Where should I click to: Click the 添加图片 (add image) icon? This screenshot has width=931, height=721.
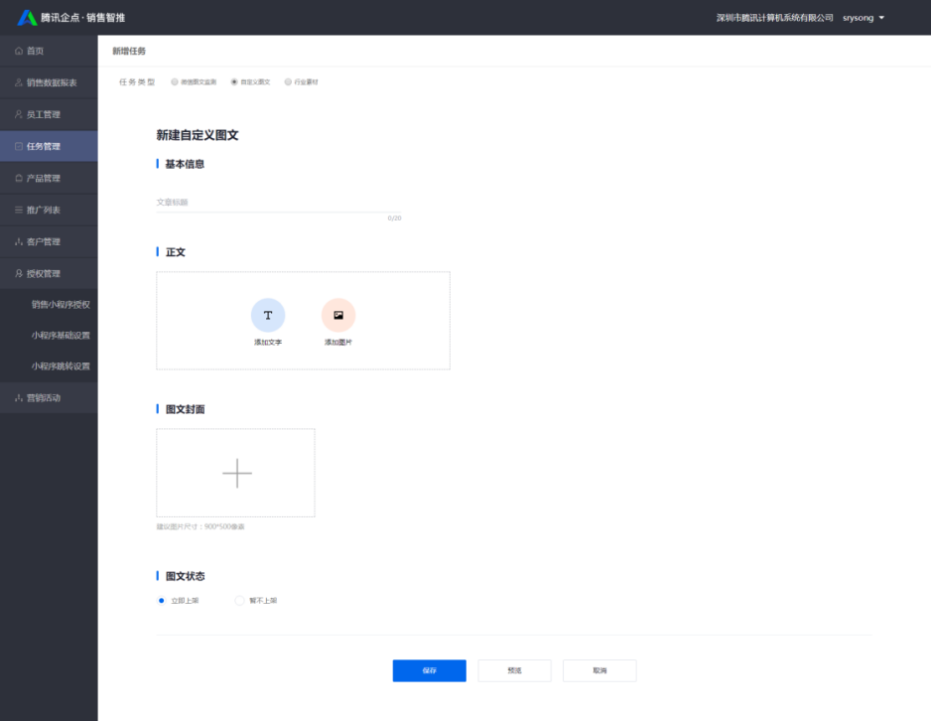coord(338,315)
